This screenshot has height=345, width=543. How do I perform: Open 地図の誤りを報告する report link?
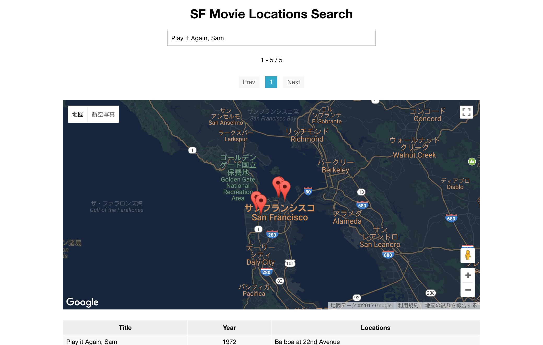coord(451,306)
